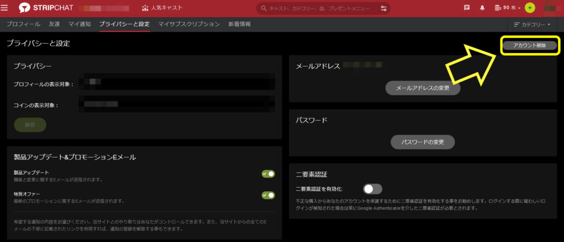Click the アカウント削除 button
Screen dimensions: 564x242
click(x=529, y=45)
